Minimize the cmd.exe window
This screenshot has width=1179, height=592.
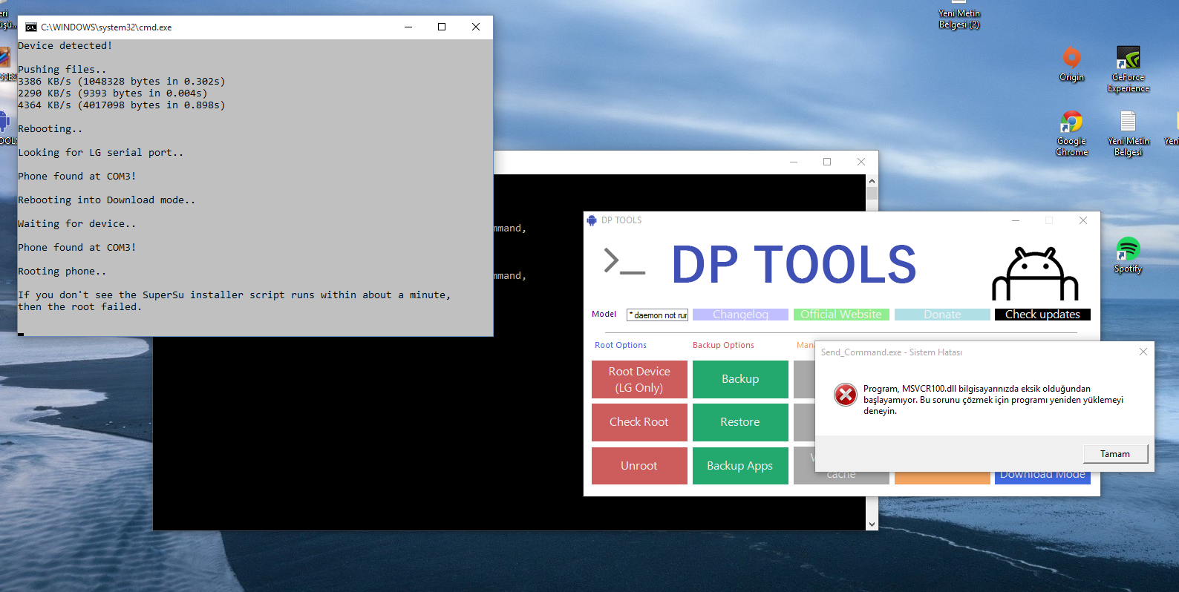(408, 27)
